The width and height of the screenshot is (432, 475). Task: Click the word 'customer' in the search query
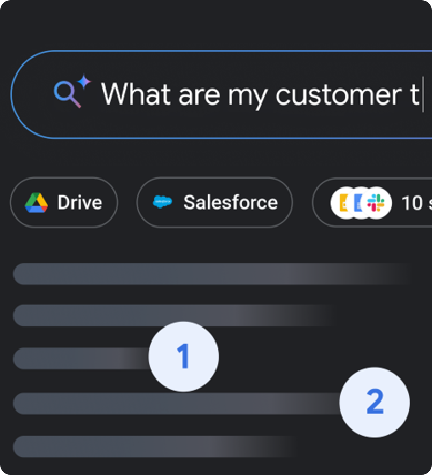pos(339,95)
